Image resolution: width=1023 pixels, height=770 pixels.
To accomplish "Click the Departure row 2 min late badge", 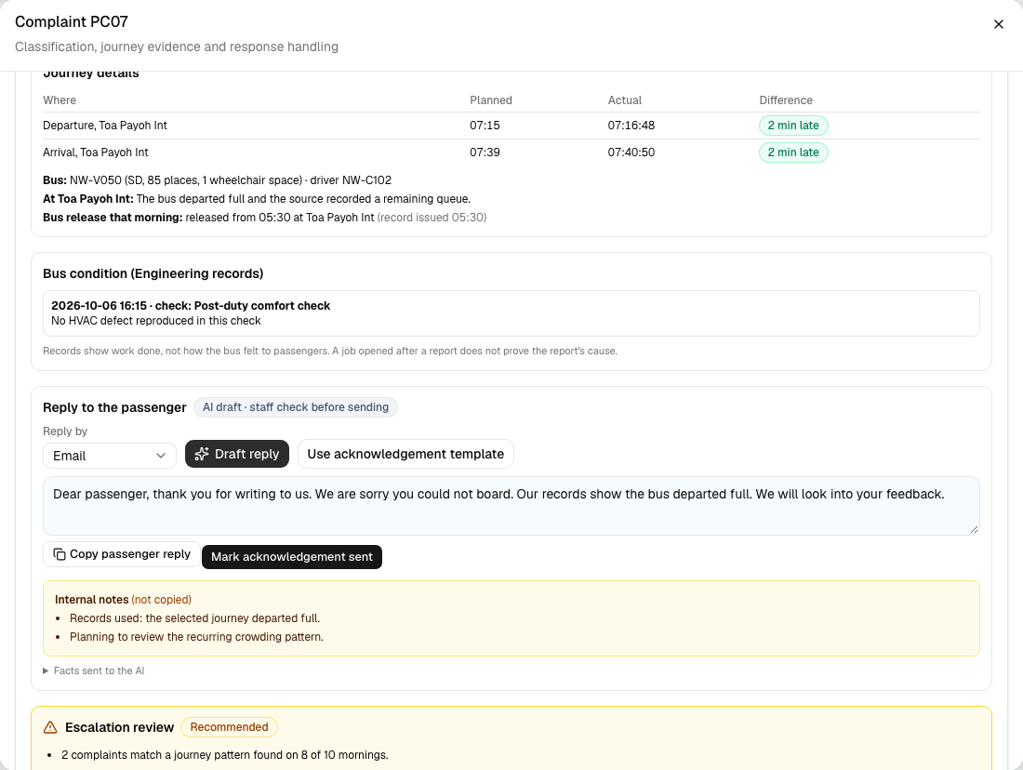I will [x=793, y=126].
